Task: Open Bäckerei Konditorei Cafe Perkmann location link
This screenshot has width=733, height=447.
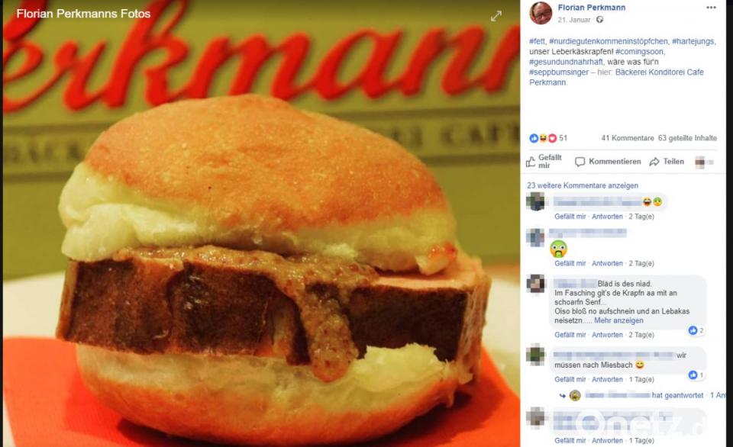Action: 617,77
